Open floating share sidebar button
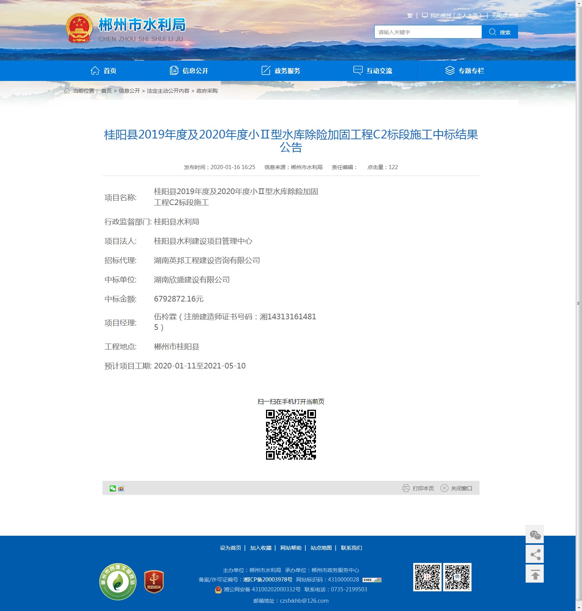The height and width of the screenshot is (611, 582). point(535,554)
